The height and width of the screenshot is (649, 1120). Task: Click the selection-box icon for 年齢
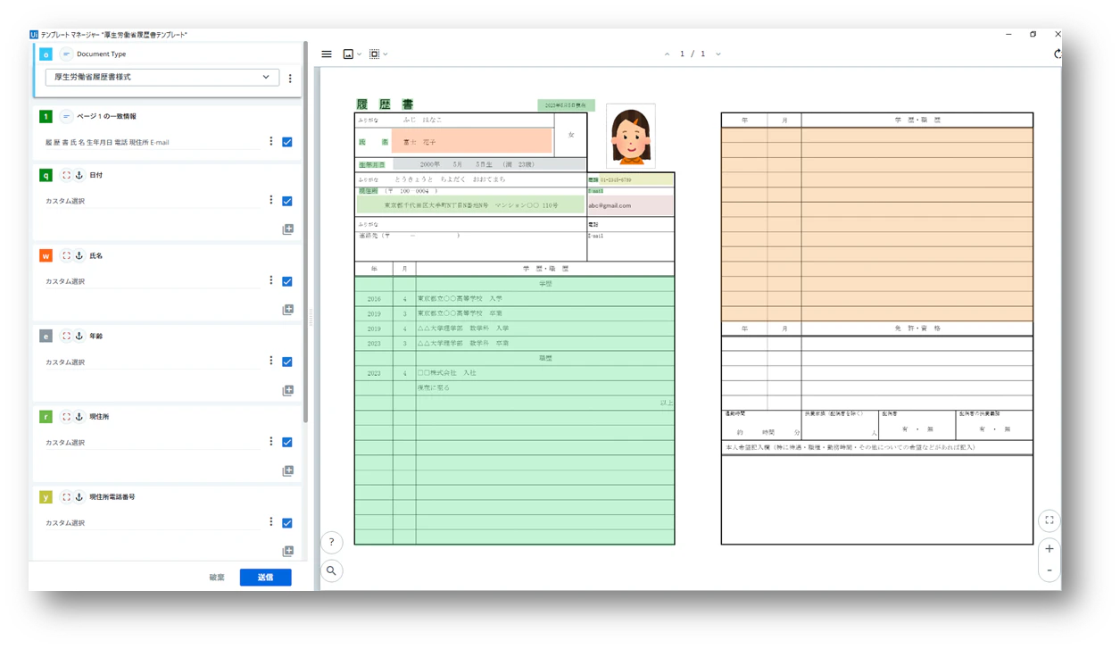pyautogui.click(x=66, y=336)
